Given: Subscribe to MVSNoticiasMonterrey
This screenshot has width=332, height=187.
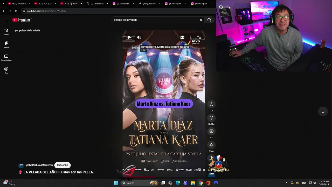Looking at the screenshot, I should pyautogui.click(x=63, y=165).
